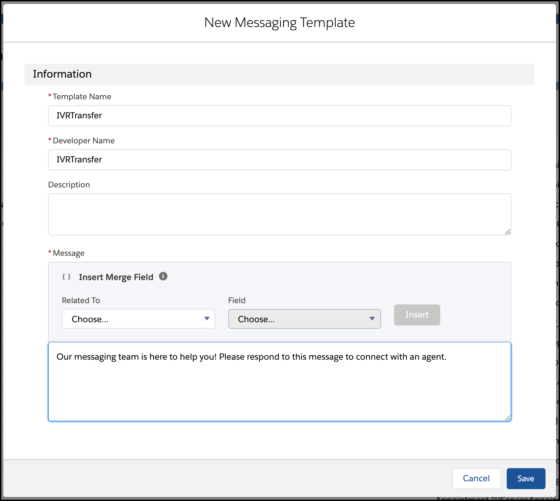Select the Template Name input containing IVRTransfer
The width and height of the screenshot is (560, 501).
pos(279,115)
